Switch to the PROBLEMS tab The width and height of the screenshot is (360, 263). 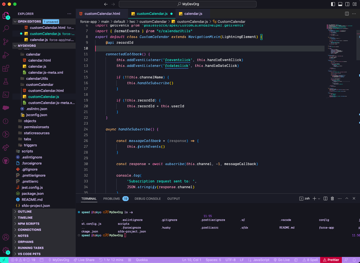(111, 198)
